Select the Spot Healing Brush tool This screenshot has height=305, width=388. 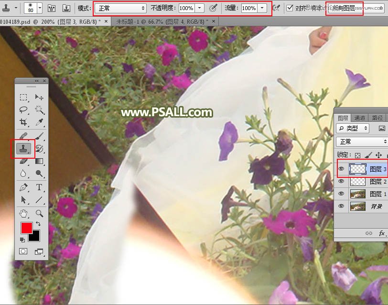point(23,136)
